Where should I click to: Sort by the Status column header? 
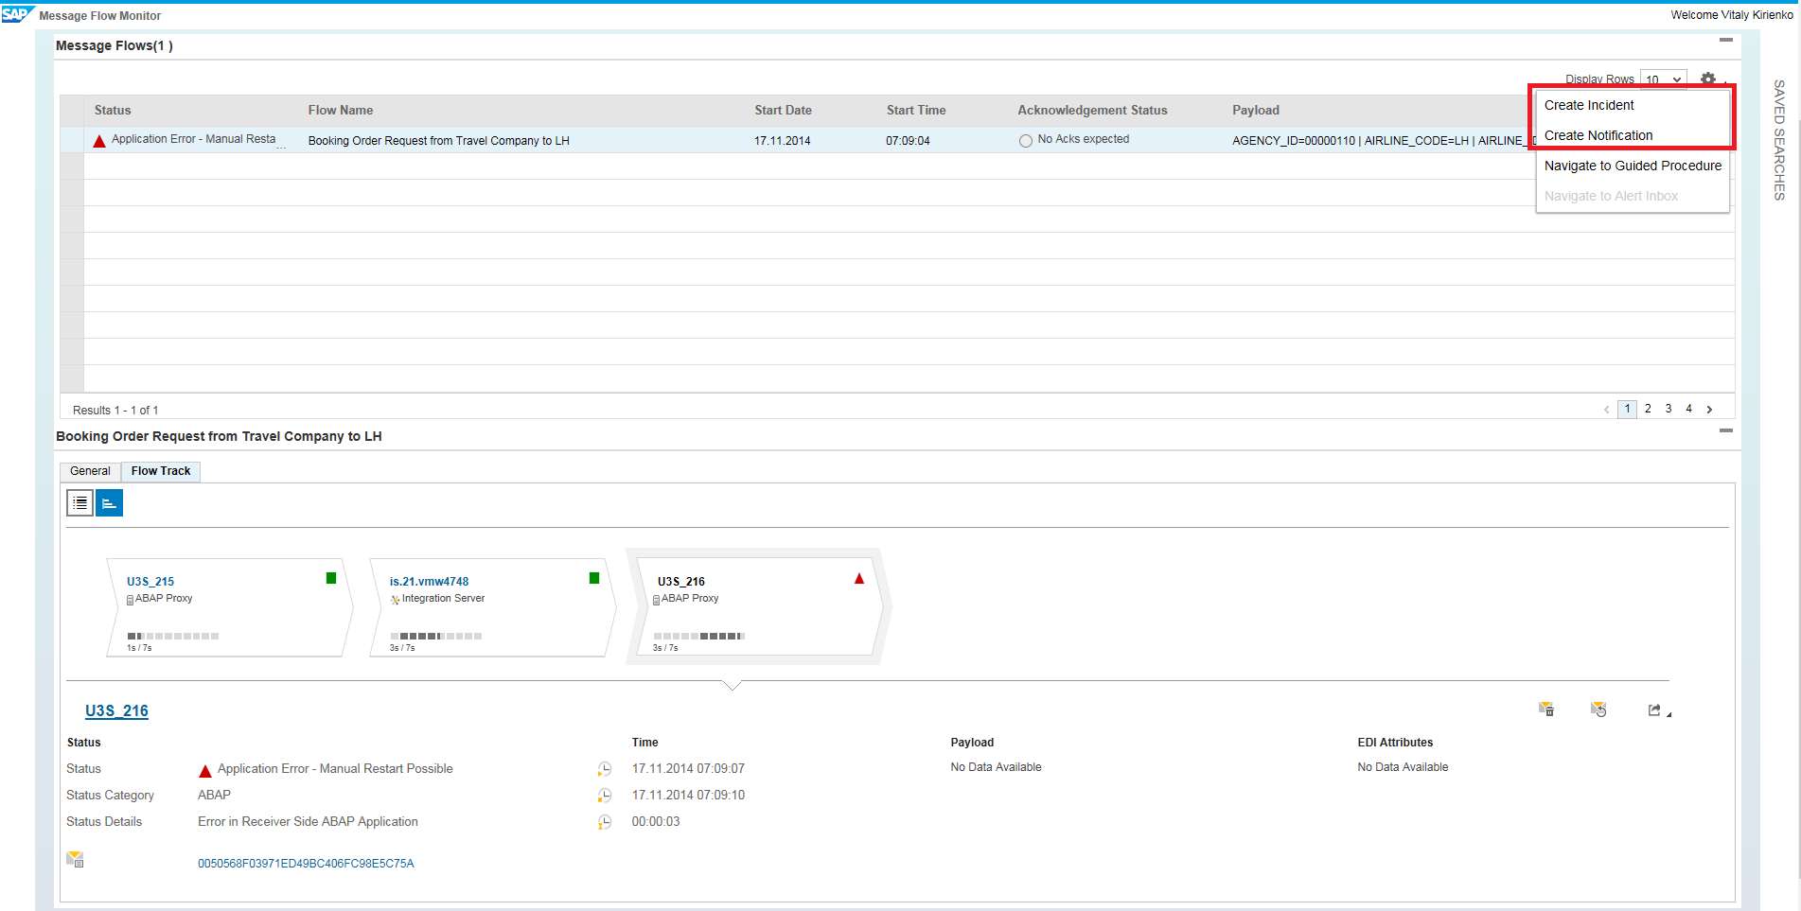113,111
